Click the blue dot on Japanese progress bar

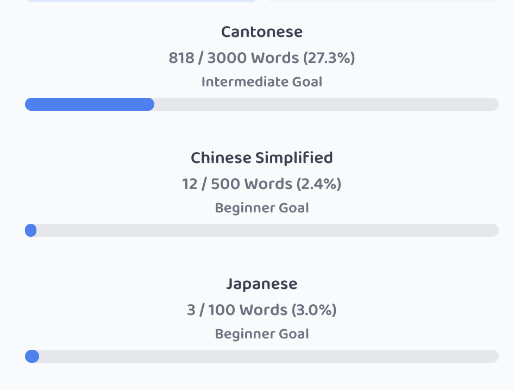(x=32, y=356)
